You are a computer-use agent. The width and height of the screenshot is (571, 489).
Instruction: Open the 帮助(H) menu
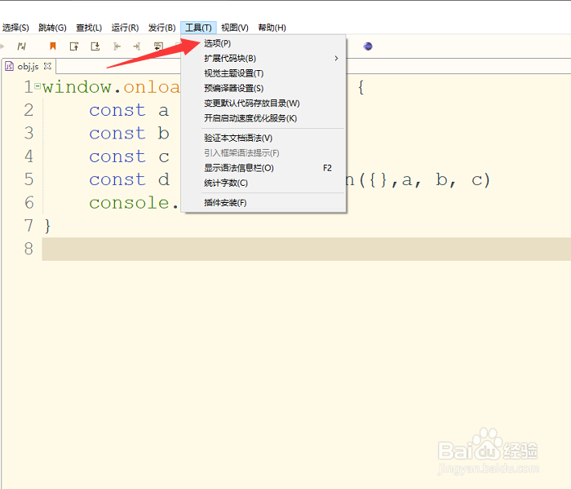[272, 28]
